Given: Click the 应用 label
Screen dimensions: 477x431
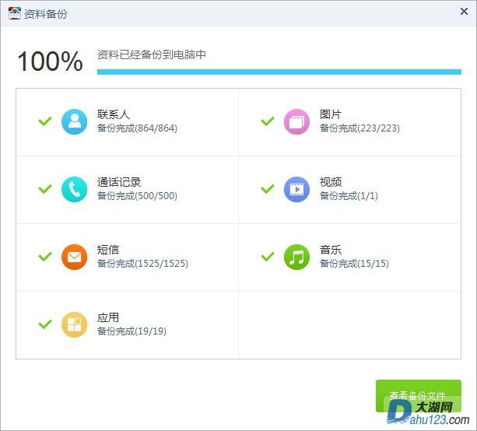Looking at the screenshot, I should pyautogui.click(x=108, y=317).
